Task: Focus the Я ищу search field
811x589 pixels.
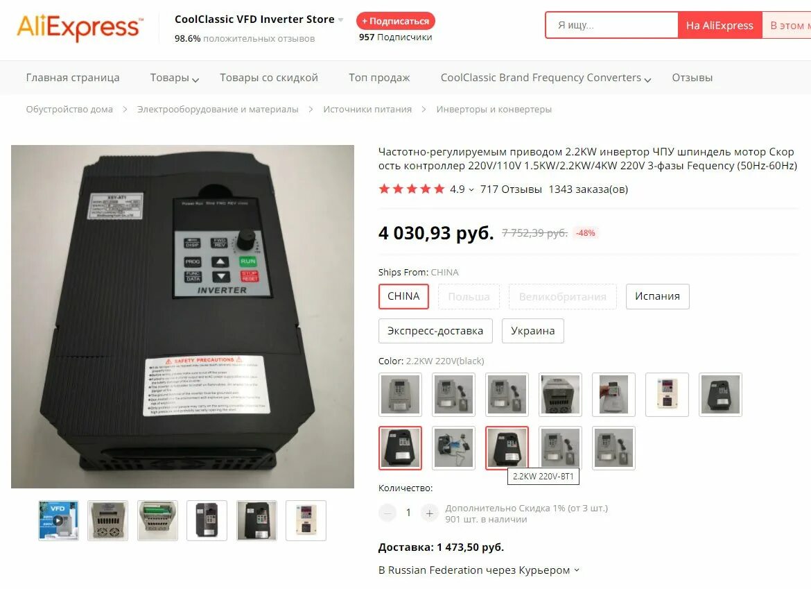Action: (x=611, y=26)
